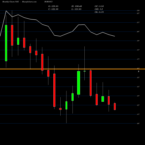Click the 137 price axis label

[x=138, y=96]
